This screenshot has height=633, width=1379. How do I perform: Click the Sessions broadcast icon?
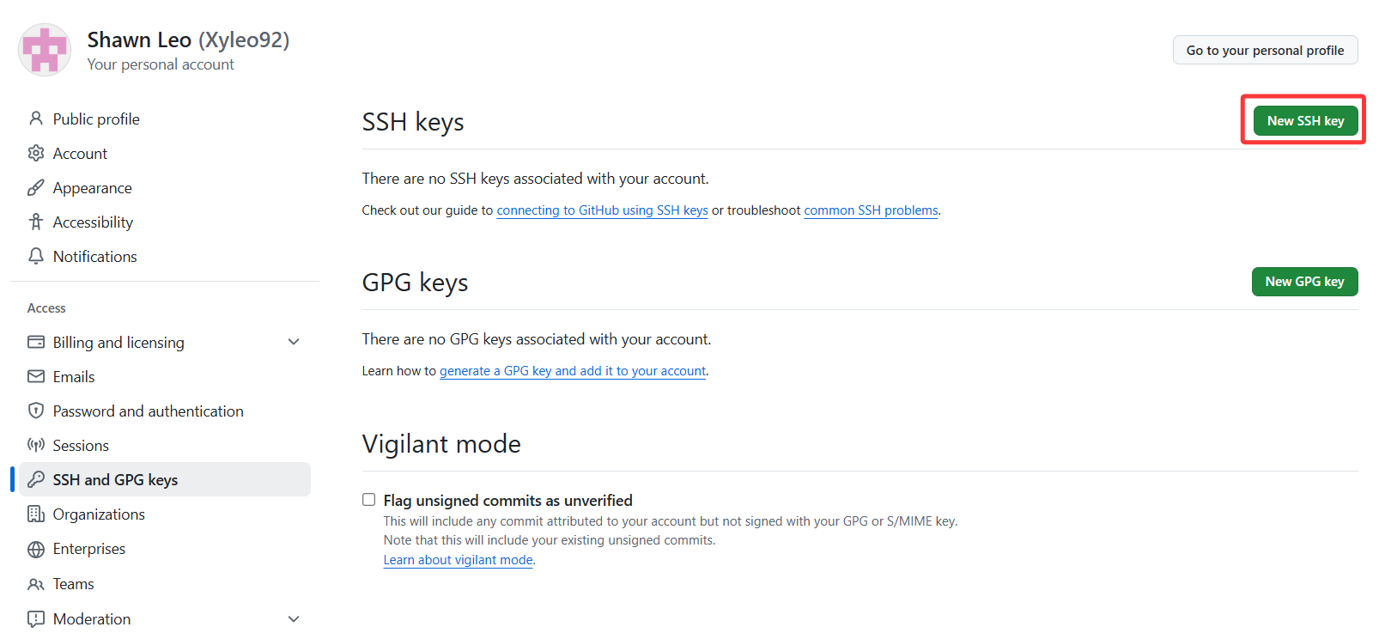coord(36,445)
